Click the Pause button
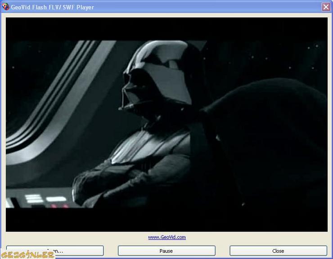This screenshot has width=333, height=259. pyautogui.click(x=166, y=251)
